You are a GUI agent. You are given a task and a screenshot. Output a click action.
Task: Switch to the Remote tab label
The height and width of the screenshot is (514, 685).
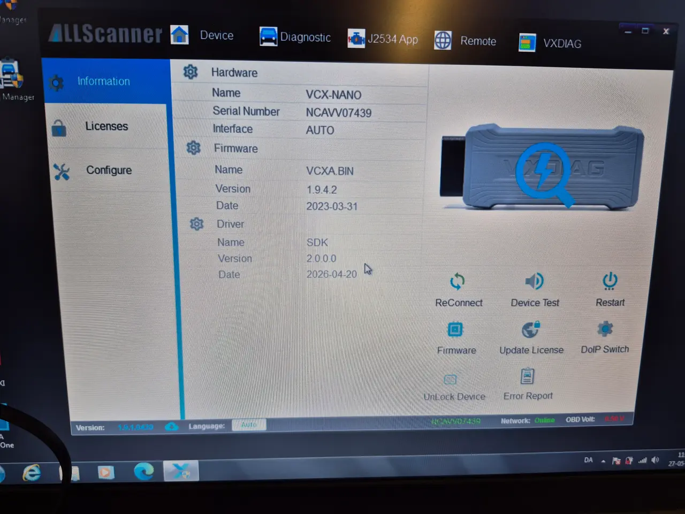click(x=478, y=41)
